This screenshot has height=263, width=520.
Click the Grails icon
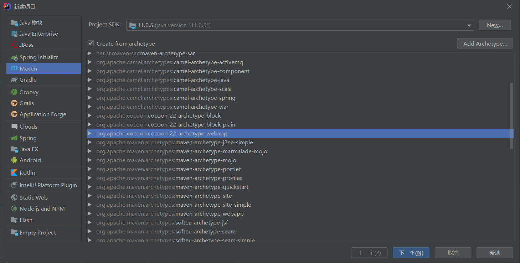14,103
